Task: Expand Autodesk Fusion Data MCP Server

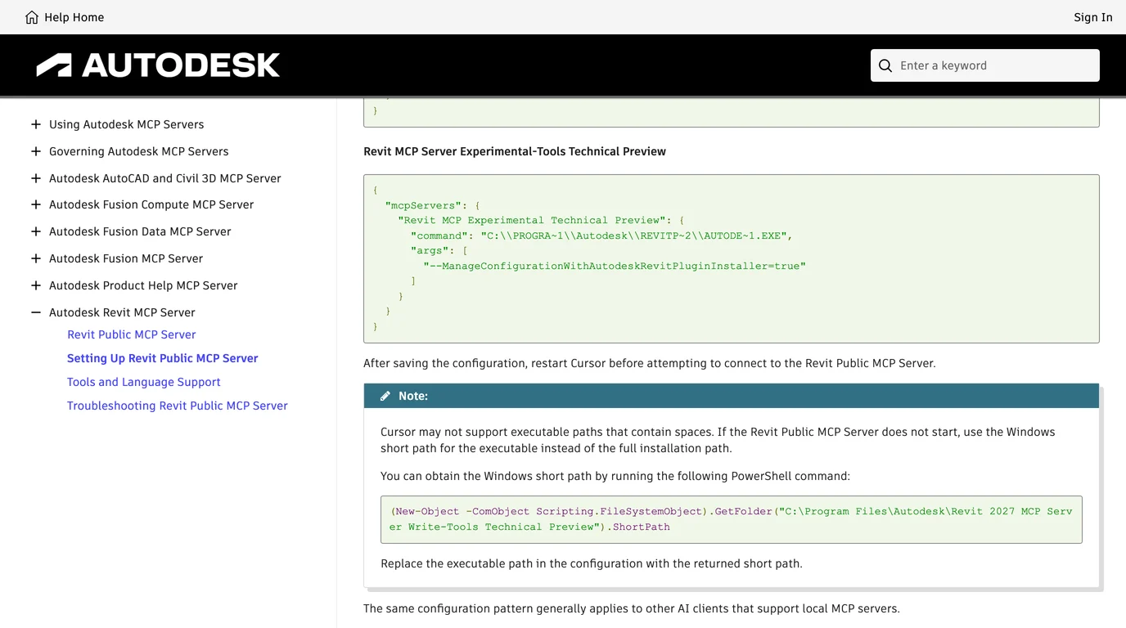Action: coord(36,231)
